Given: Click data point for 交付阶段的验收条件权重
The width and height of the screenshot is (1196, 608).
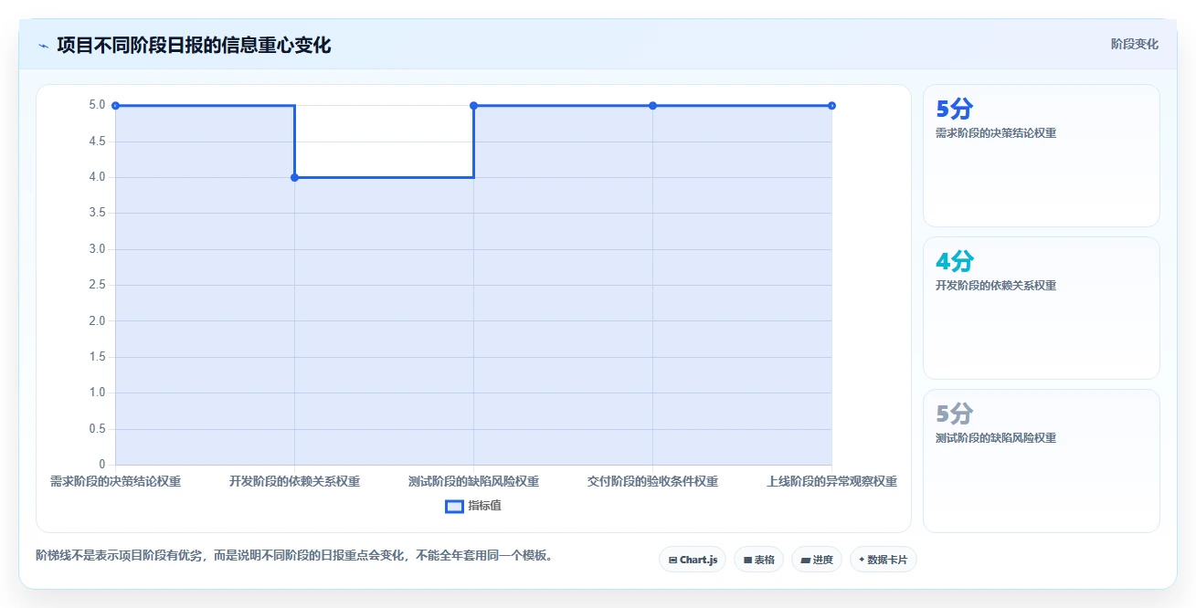Looking at the screenshot, I should (x=652, y=106).
